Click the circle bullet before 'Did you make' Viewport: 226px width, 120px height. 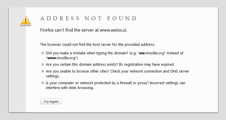coord(43,53)
